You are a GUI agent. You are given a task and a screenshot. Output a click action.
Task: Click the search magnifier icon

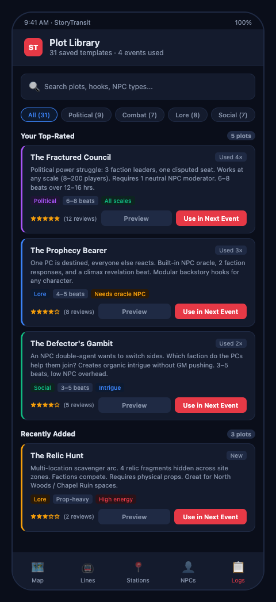coord(34,87)
